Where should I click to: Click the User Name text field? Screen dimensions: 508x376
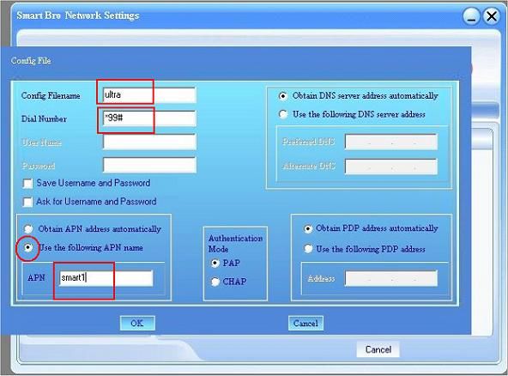(149, 142)
